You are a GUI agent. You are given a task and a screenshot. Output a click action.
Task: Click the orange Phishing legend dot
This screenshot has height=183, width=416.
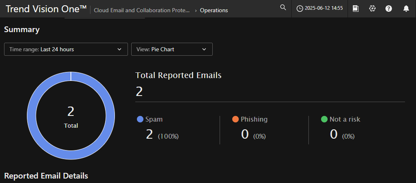tap(235, 119)
